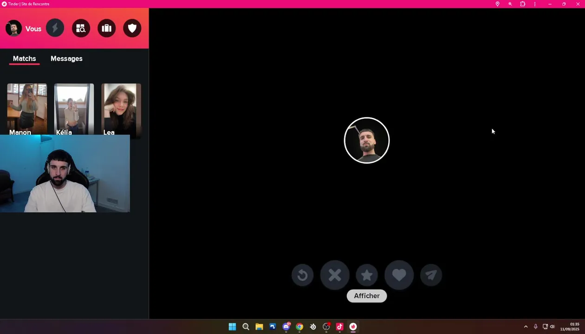
Task: Click the Tinder logo in the title bar
Action: 4,4
